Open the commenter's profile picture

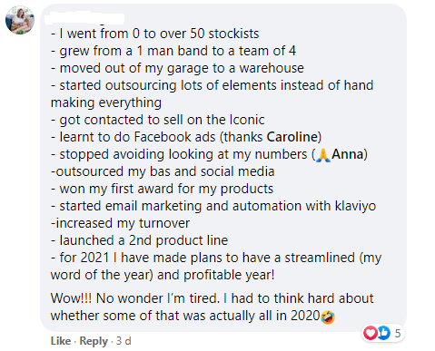pos(20,20)
